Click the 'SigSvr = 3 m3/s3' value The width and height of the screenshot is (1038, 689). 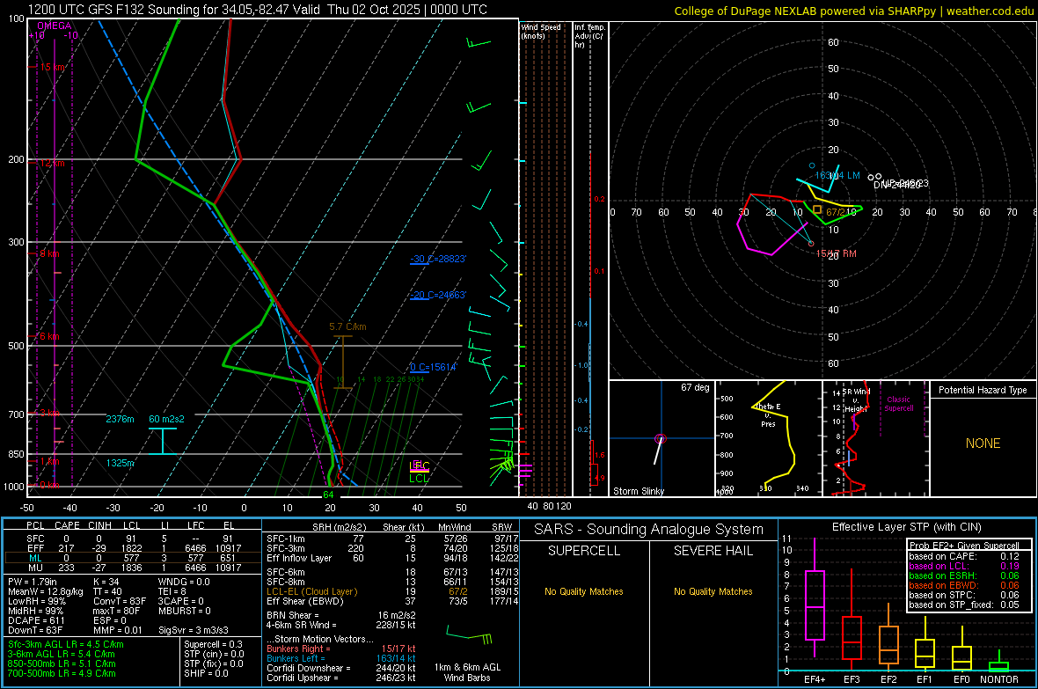[x=194, y=630]
